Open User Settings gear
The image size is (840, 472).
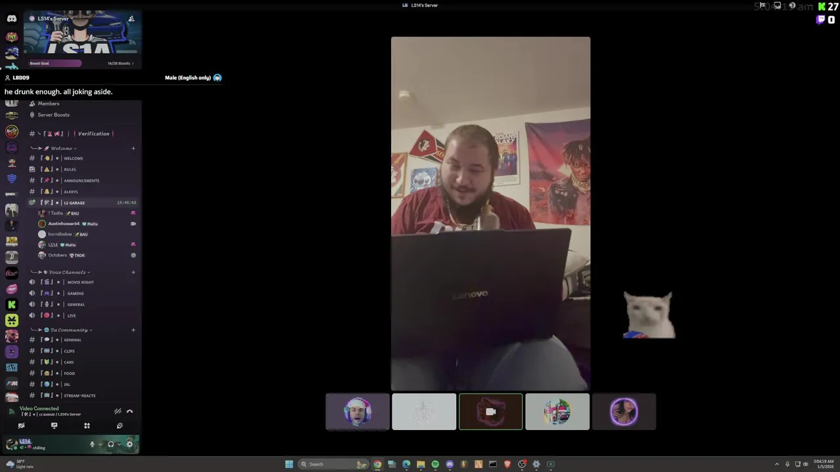click(129, 444)
